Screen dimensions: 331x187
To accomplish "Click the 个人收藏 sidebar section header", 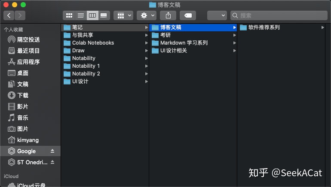I will tap(13, 30).
